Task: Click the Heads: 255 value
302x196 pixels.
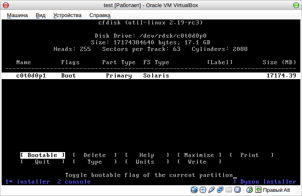Action: (x=72, y=49)
